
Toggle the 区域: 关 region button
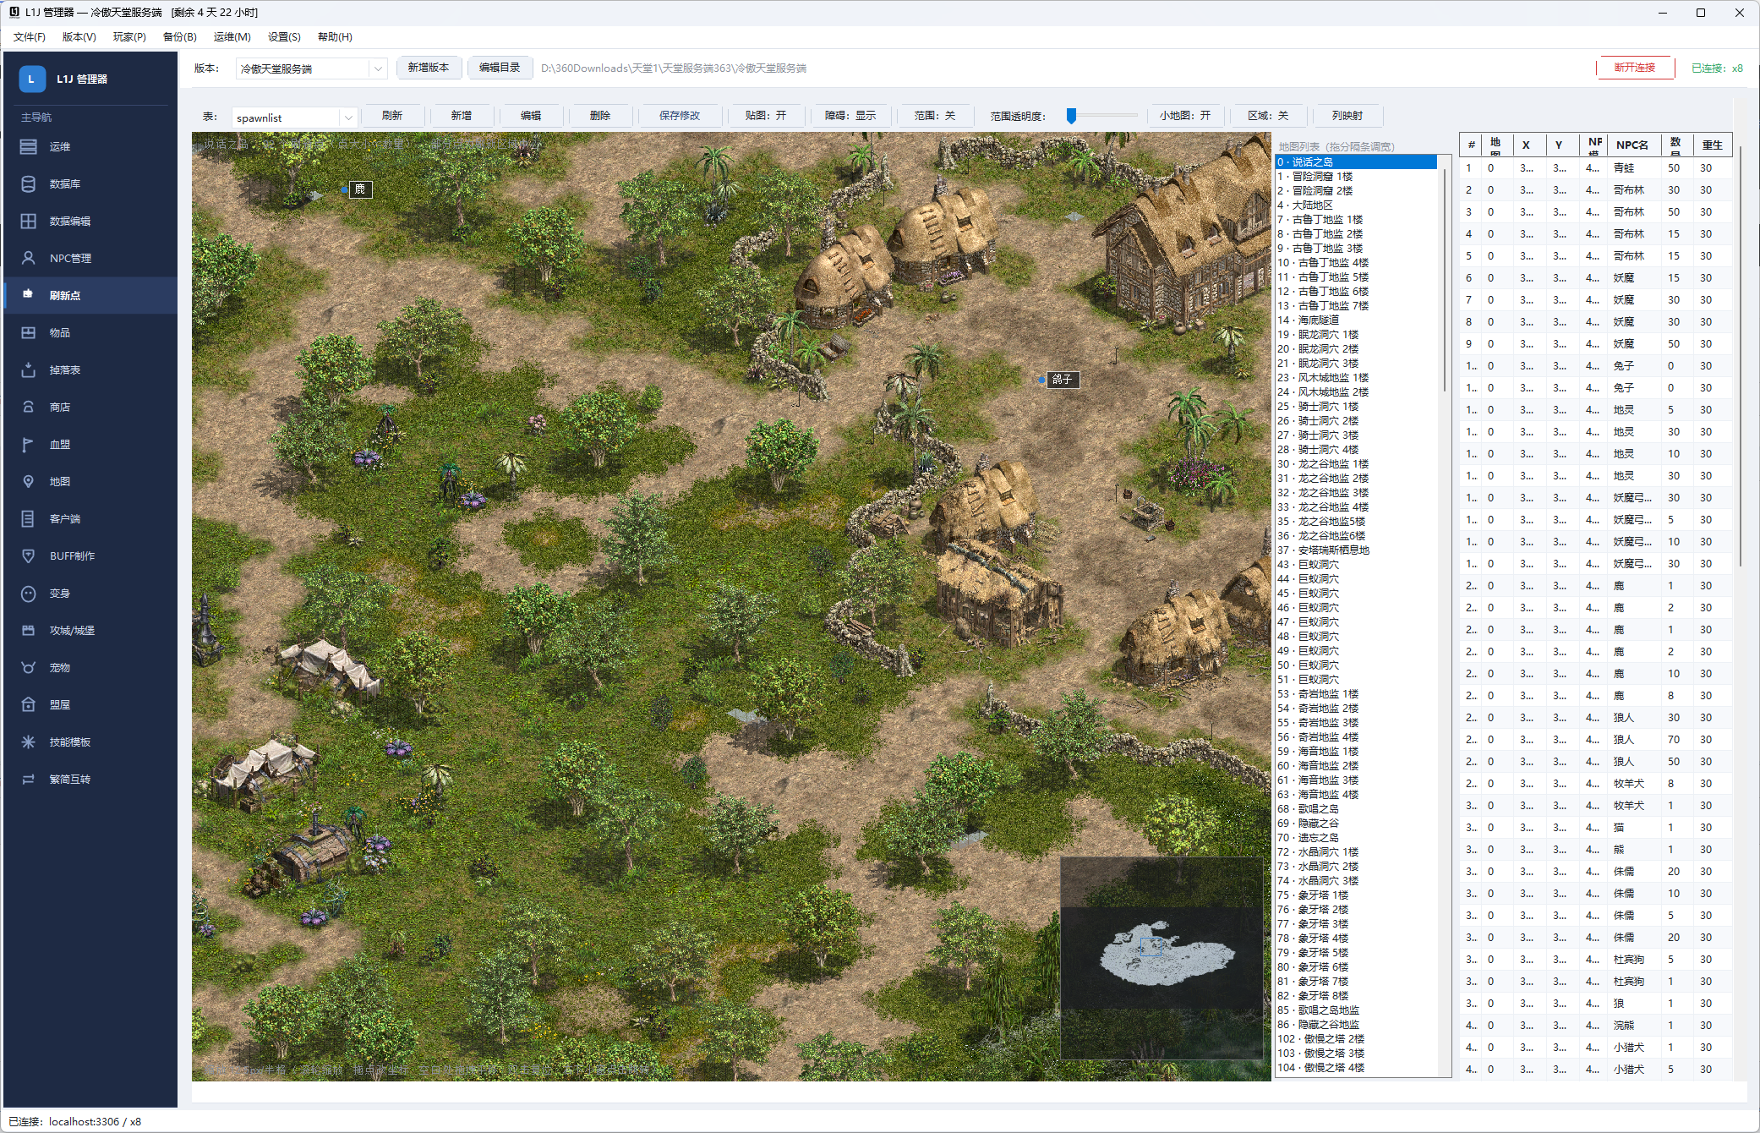coord(1267,116)
